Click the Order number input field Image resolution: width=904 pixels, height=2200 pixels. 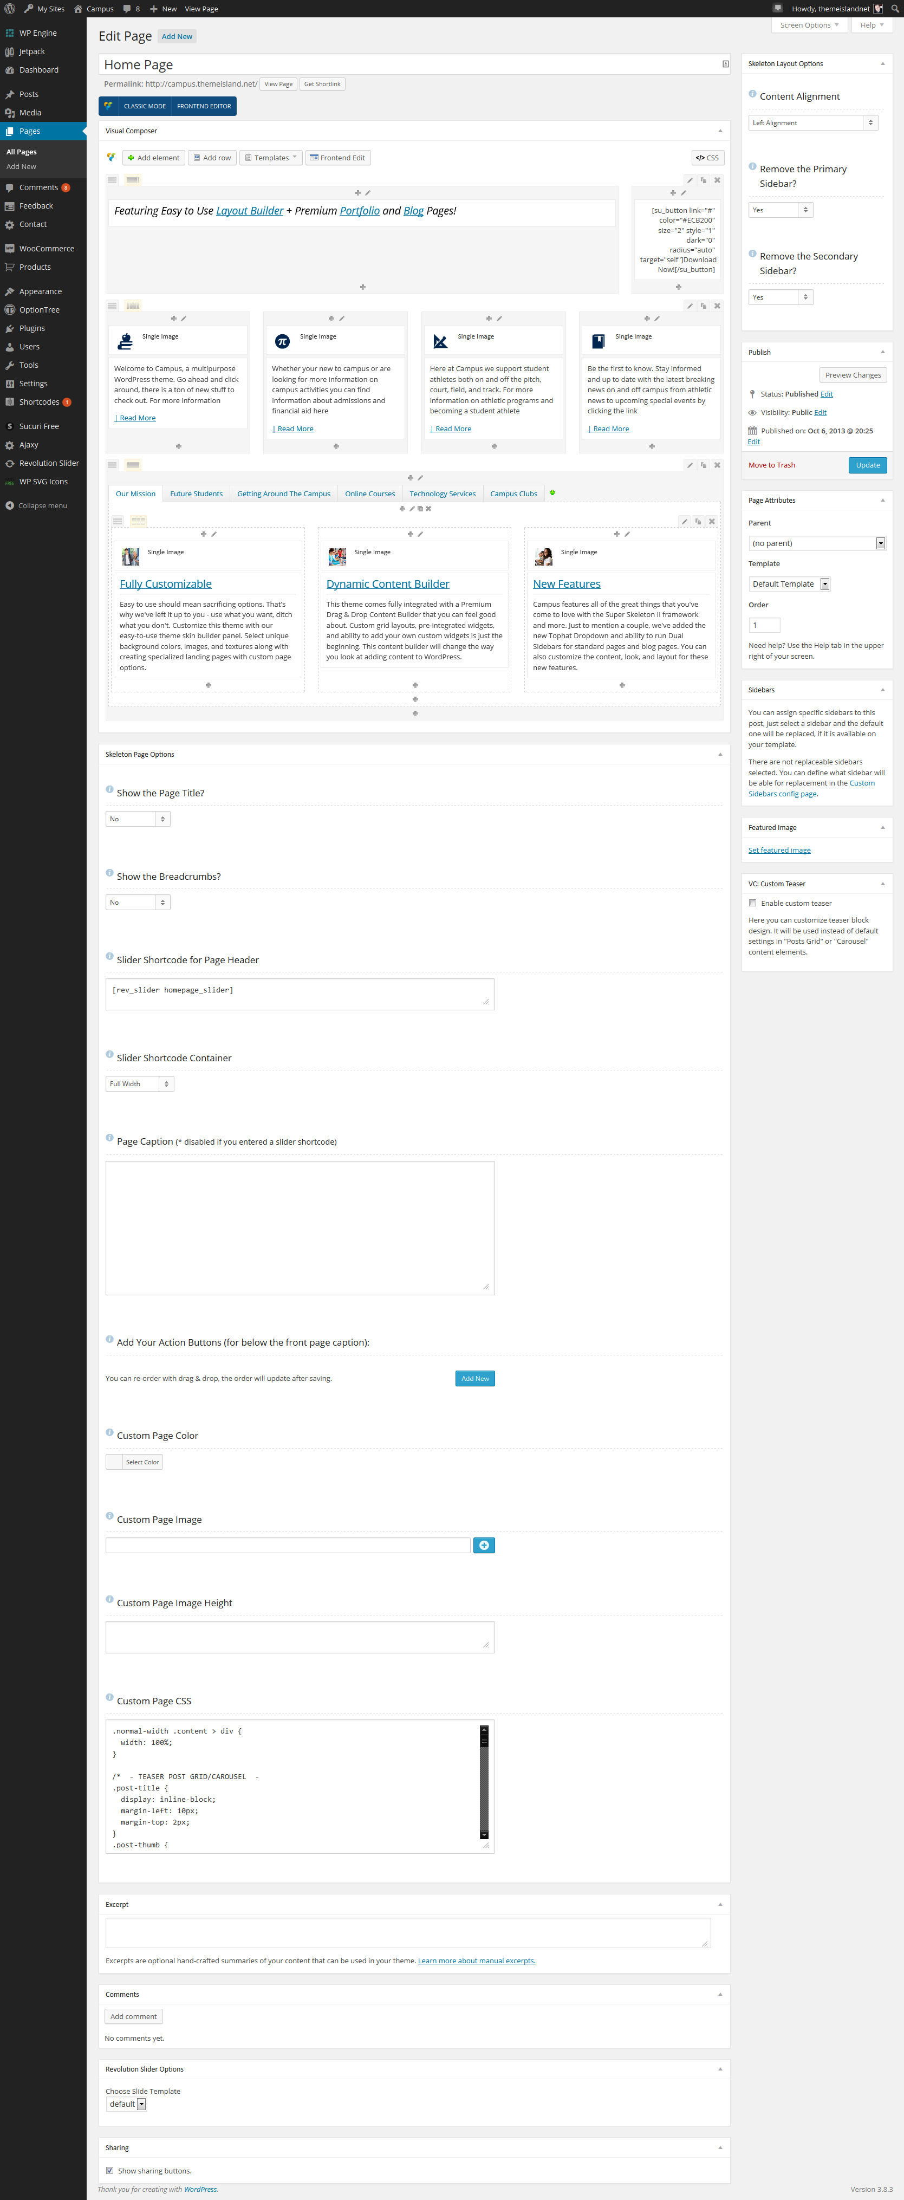point(764,625)
